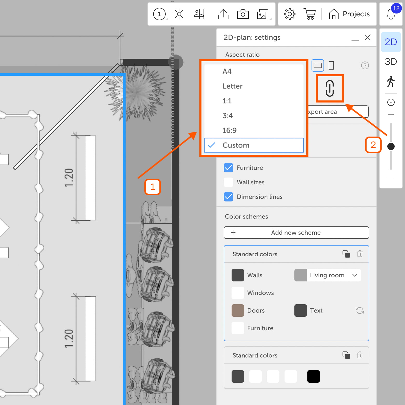This screenshot has width=405, height=405.
Task: Open the floor plan layout icon
Action: tap(199, 14)
